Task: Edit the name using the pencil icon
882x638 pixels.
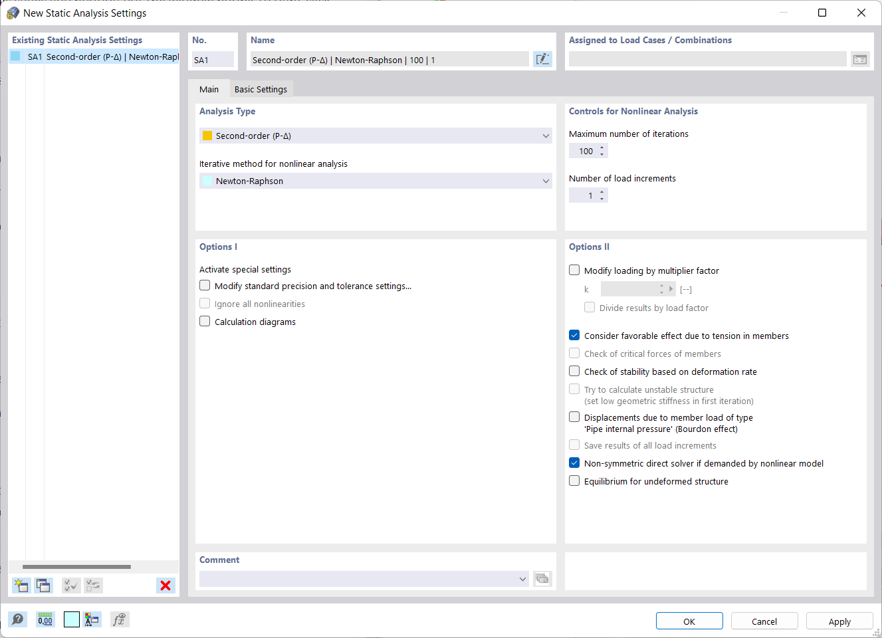Action: point(542,58)
